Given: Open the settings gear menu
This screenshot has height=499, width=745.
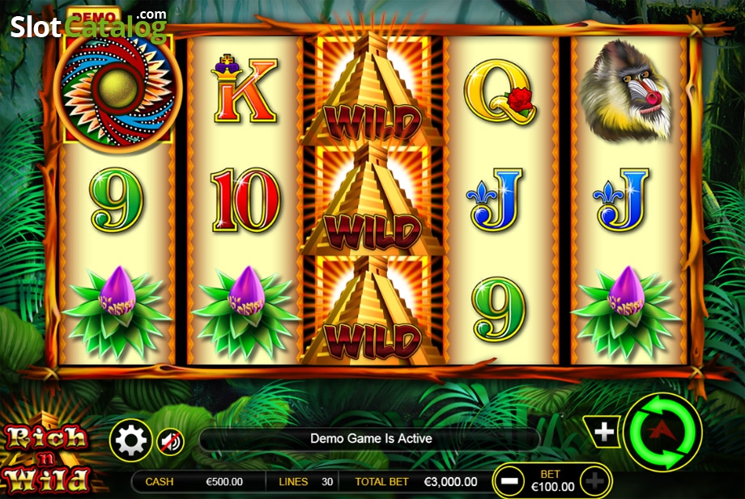Looking at the screenshot, I should [x=130, y=441].
